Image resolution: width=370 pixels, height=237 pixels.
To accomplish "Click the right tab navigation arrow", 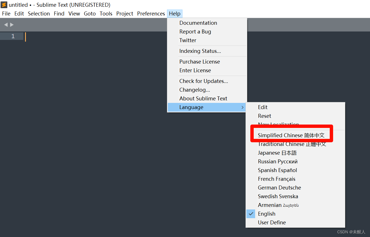I will (x=12, y=25).
